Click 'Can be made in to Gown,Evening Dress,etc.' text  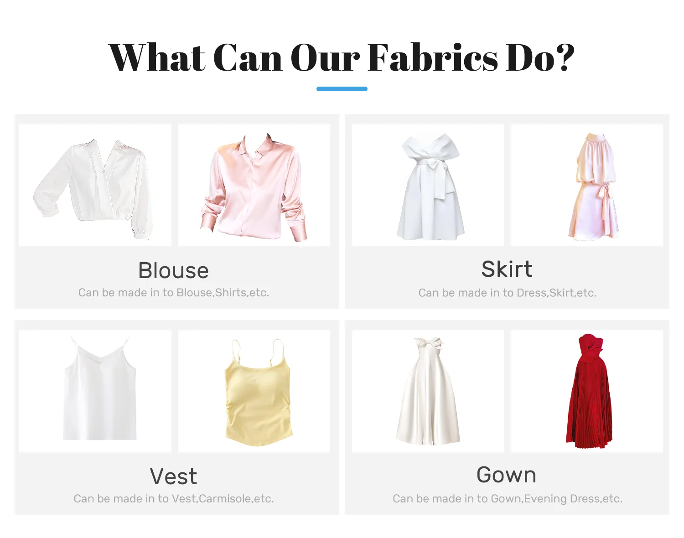pyautogui.click(x=508, y=499)
